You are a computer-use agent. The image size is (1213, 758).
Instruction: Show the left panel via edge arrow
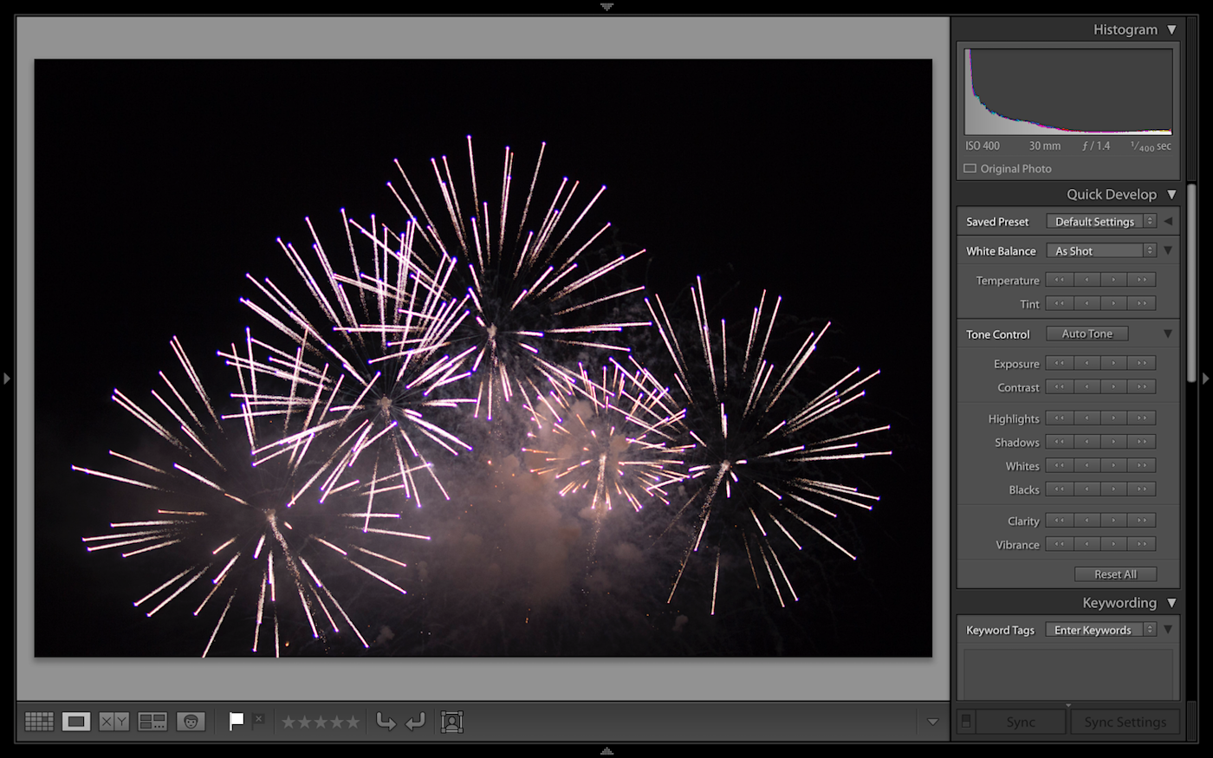(x=7, y=379)
